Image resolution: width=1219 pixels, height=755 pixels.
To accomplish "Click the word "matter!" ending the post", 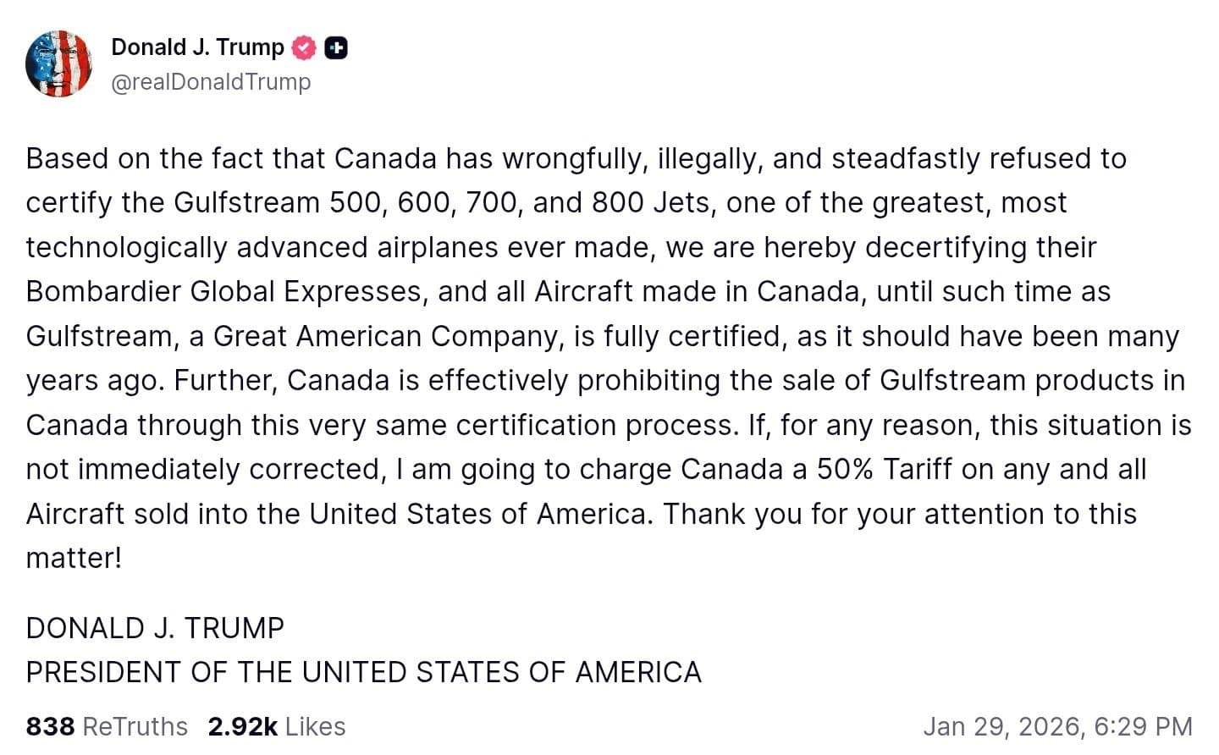I will click(74, 558).
